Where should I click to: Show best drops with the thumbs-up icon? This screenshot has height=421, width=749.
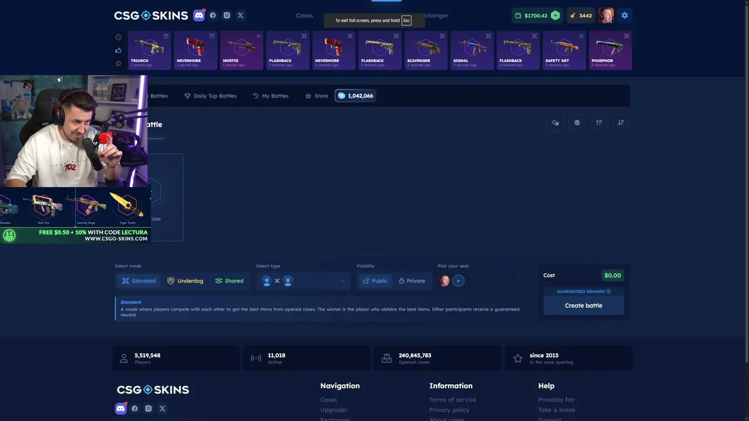(x=118, y=50)
